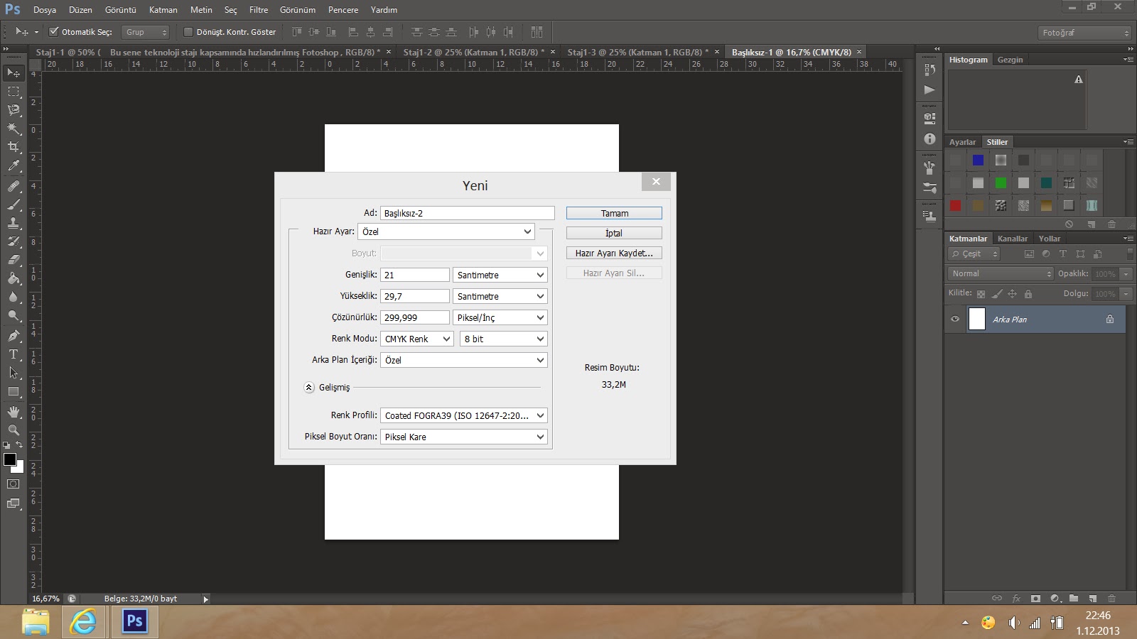Click the İptal button
Viewport: 1137px width, 639px height.
614,233
